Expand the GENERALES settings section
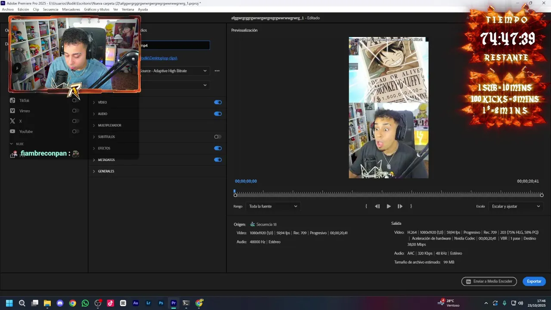Image resolution: width=551 pixels, height=310 pixels. tap(94, 171)
